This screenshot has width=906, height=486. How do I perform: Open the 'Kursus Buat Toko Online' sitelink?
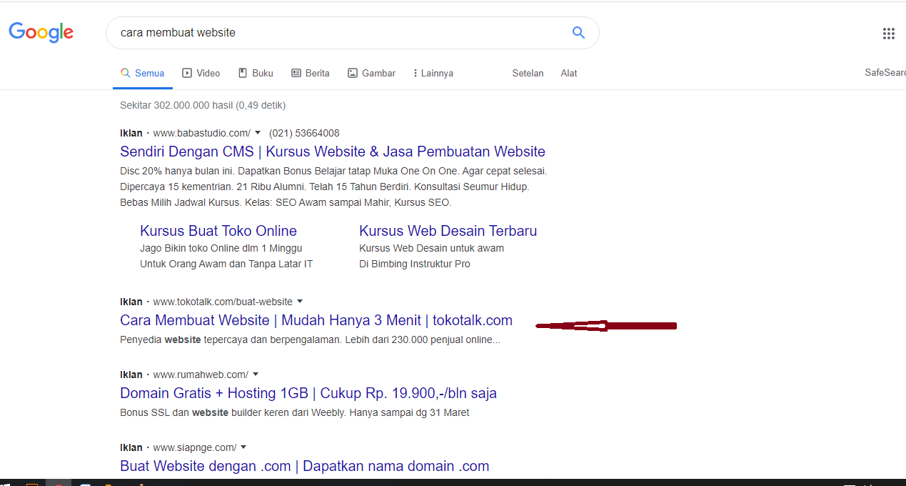coord(218,231)
